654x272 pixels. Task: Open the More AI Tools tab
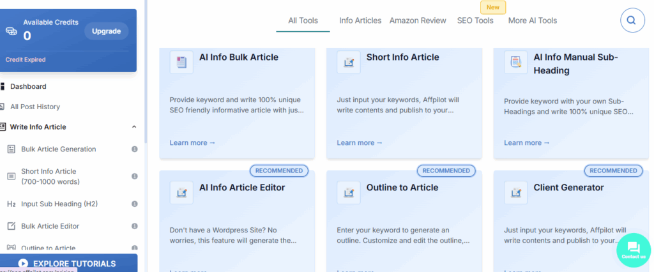coord(533,20)
